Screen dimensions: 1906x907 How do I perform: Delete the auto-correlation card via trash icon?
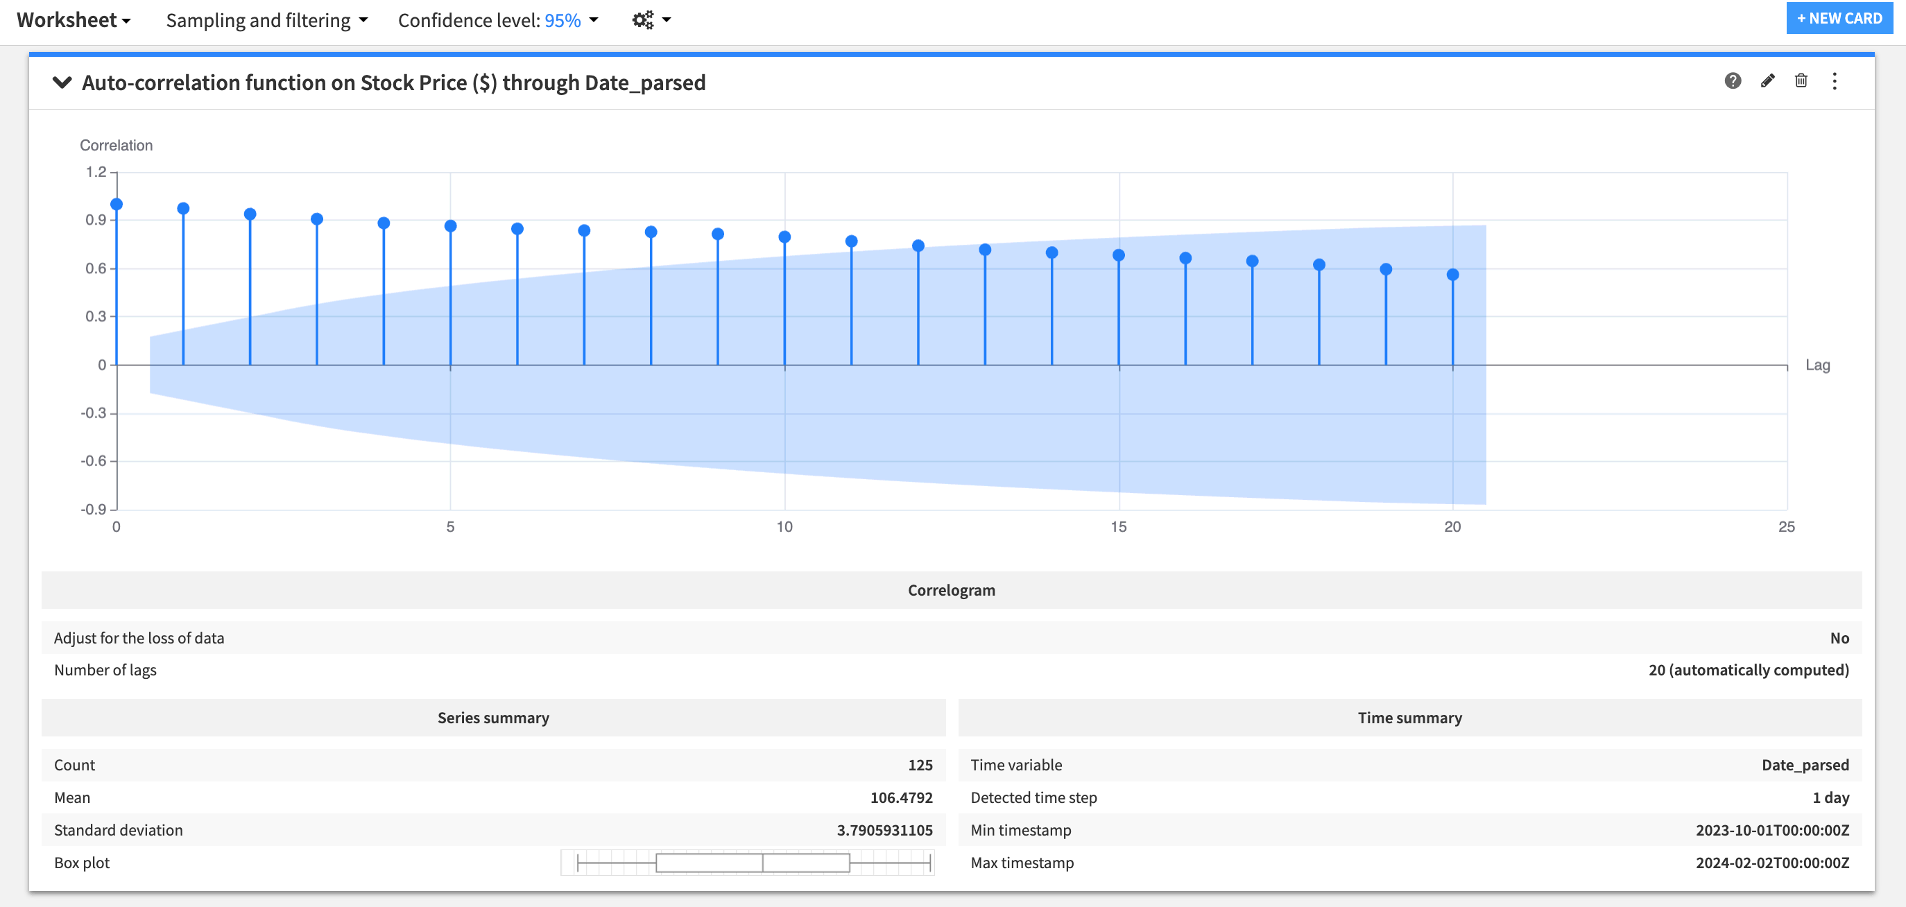tap(1801, 81)
